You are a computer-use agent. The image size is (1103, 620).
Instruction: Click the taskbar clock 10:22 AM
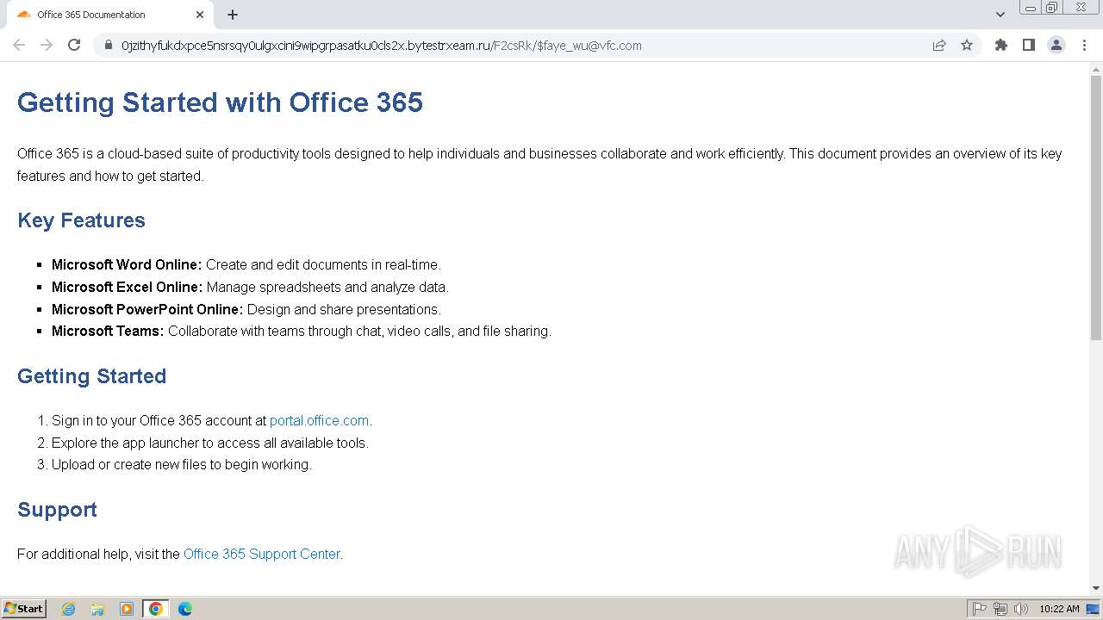[1059, 609]
